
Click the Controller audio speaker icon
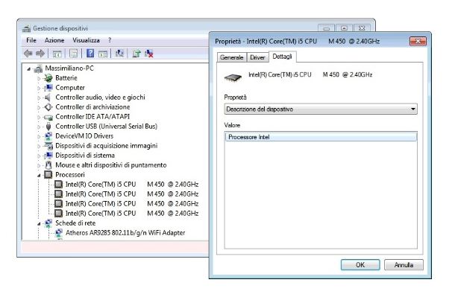coord(48,98)
